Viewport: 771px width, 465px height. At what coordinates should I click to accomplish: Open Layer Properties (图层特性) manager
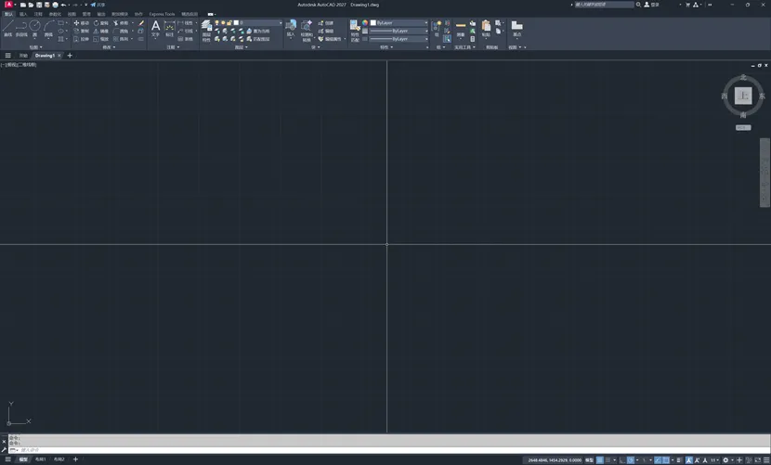click(206, 31)
